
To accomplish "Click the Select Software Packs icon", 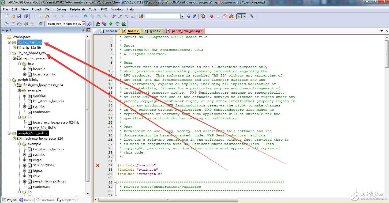I will pos(117,24).
